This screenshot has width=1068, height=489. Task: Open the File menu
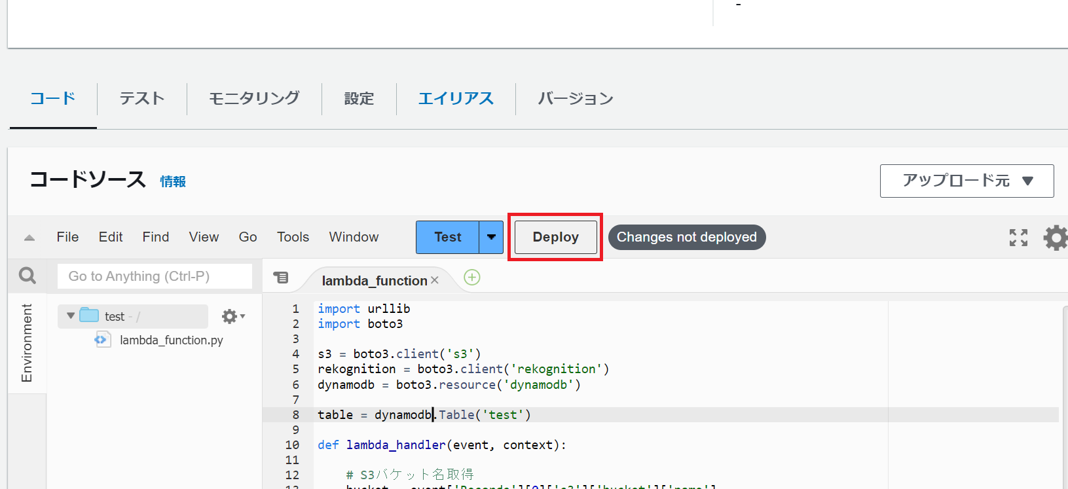67,237
